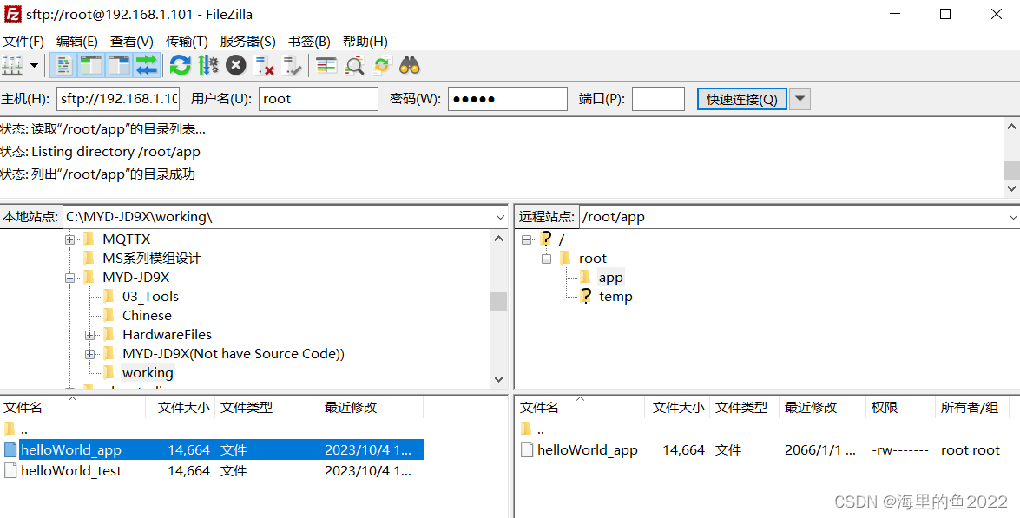Collapse the MYD-JD9X folder tree
1020x518 pixels.
(x=71, y=277)
